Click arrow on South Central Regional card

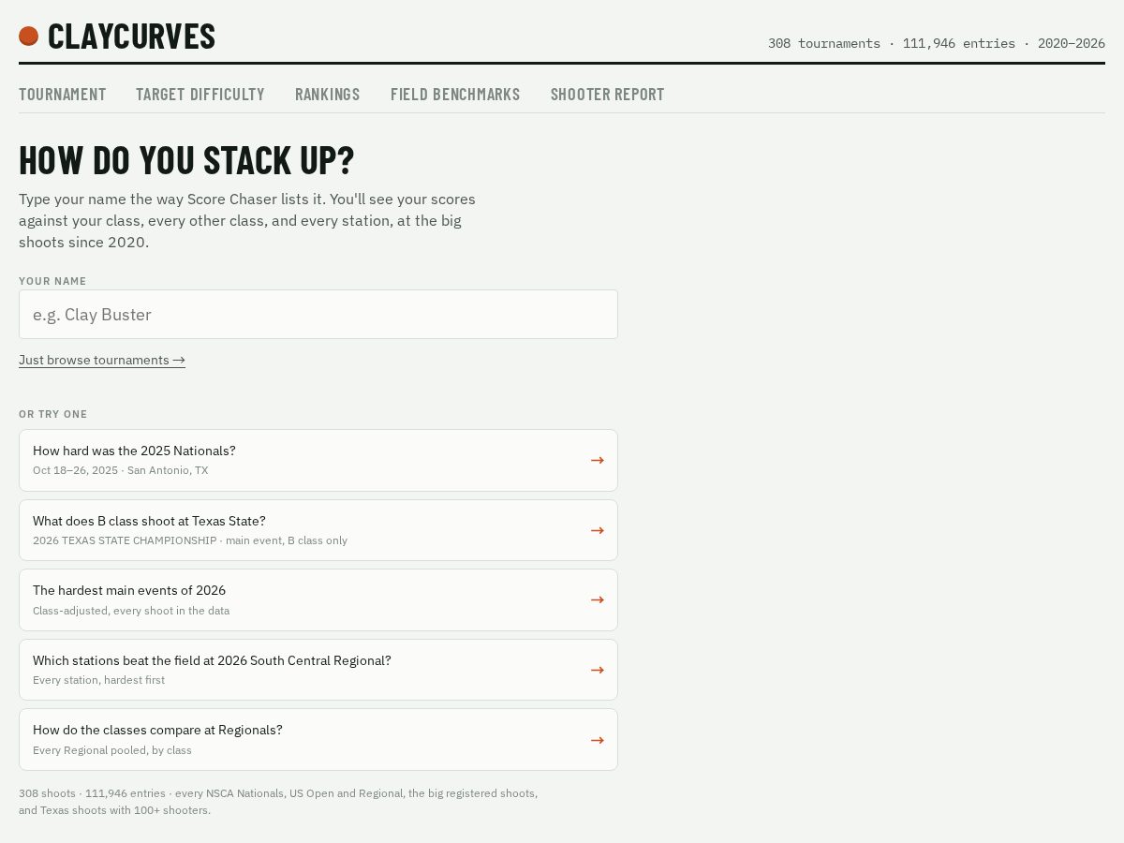[598, 670]
